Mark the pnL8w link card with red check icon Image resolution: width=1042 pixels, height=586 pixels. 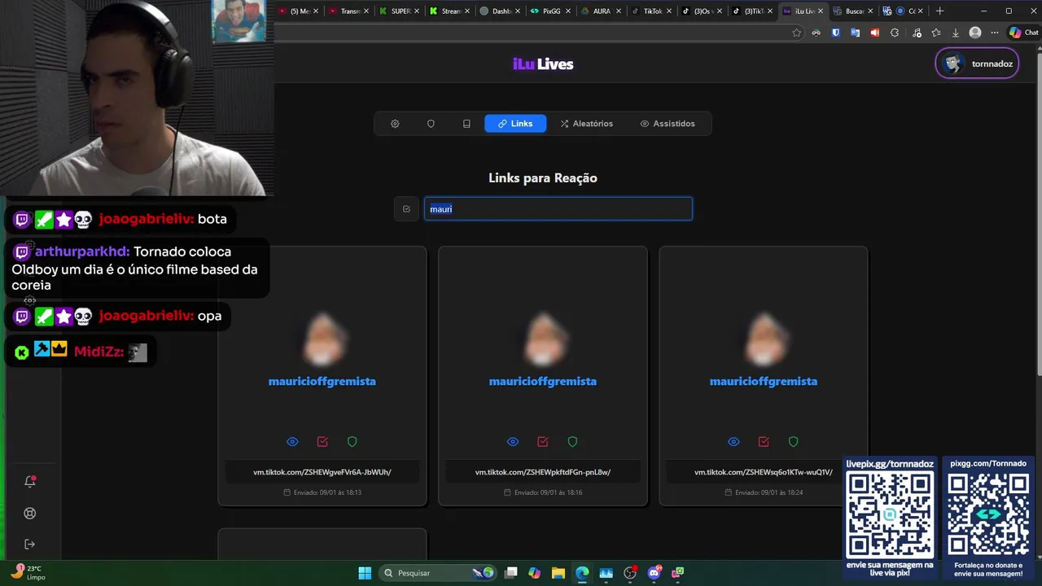click(x=543, y=442)
